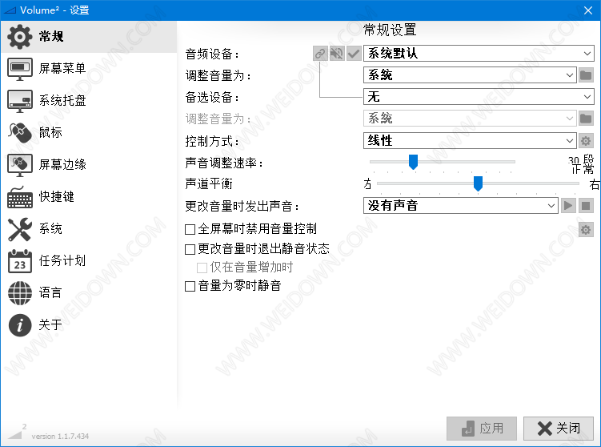601x447 pixels.
Task: Toggle 更改音量时退出静音状态 checkbox
Action: [190, 249]
